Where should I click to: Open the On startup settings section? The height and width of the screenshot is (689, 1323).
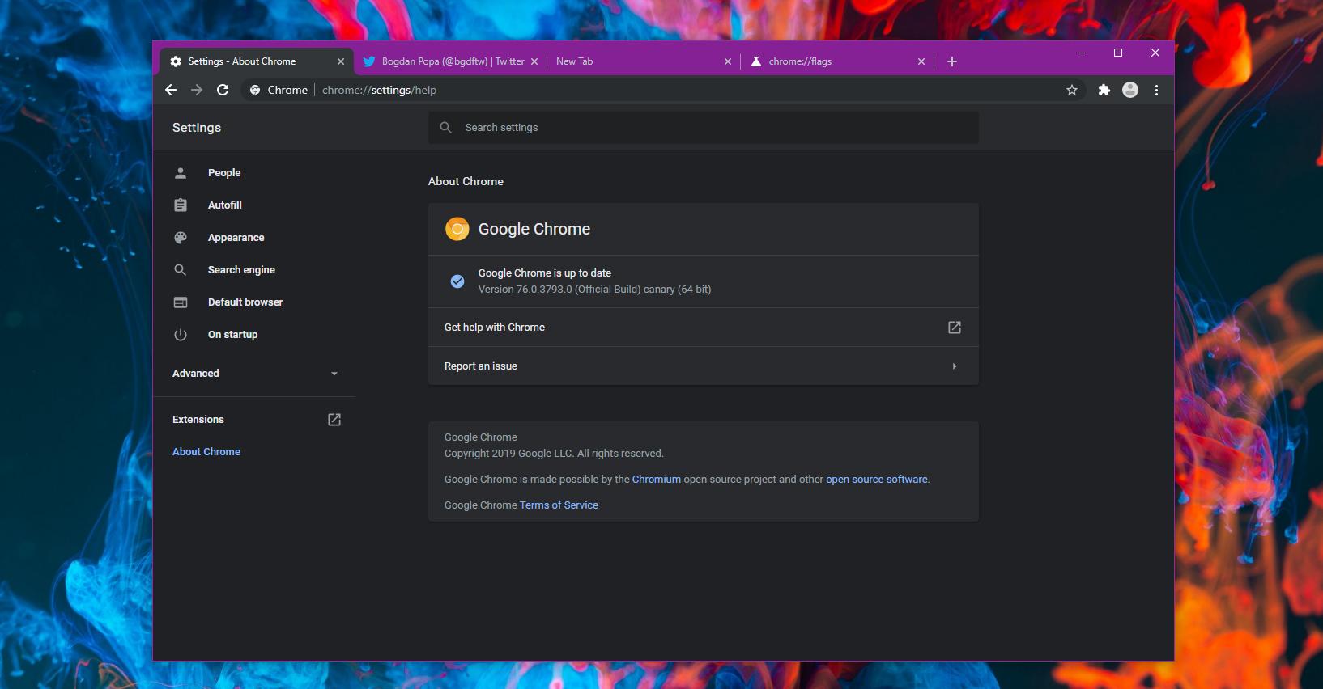232,335
